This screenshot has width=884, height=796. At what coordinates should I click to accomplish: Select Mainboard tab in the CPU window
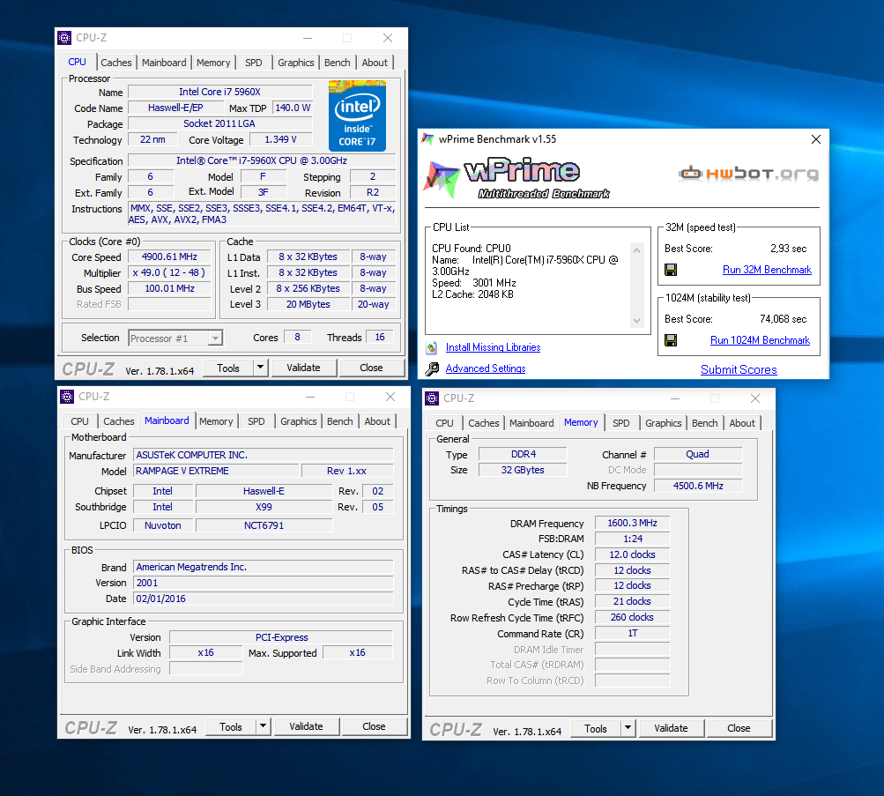pos(164,63)
